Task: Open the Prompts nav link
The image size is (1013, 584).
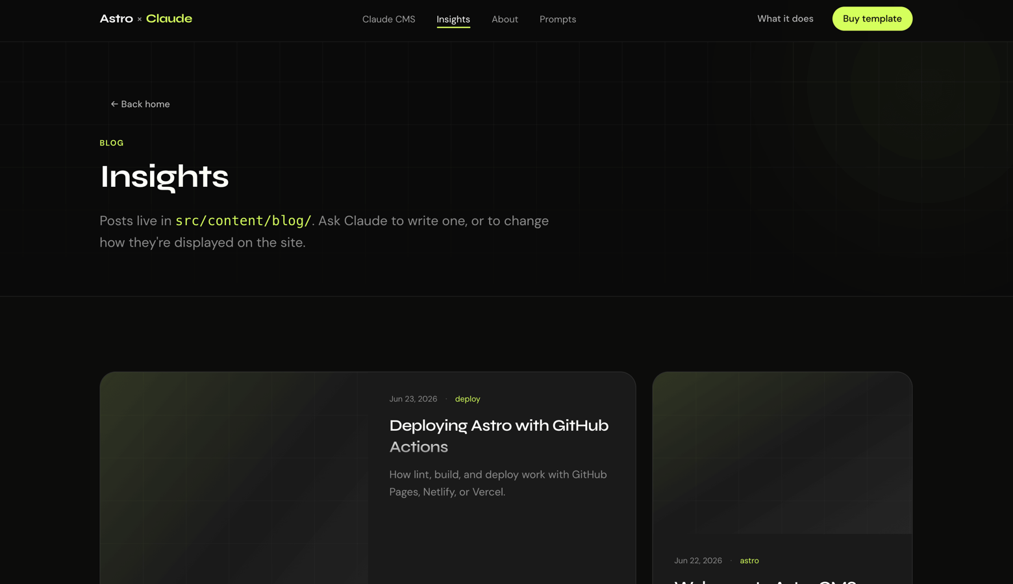Action: coord(558,19)
